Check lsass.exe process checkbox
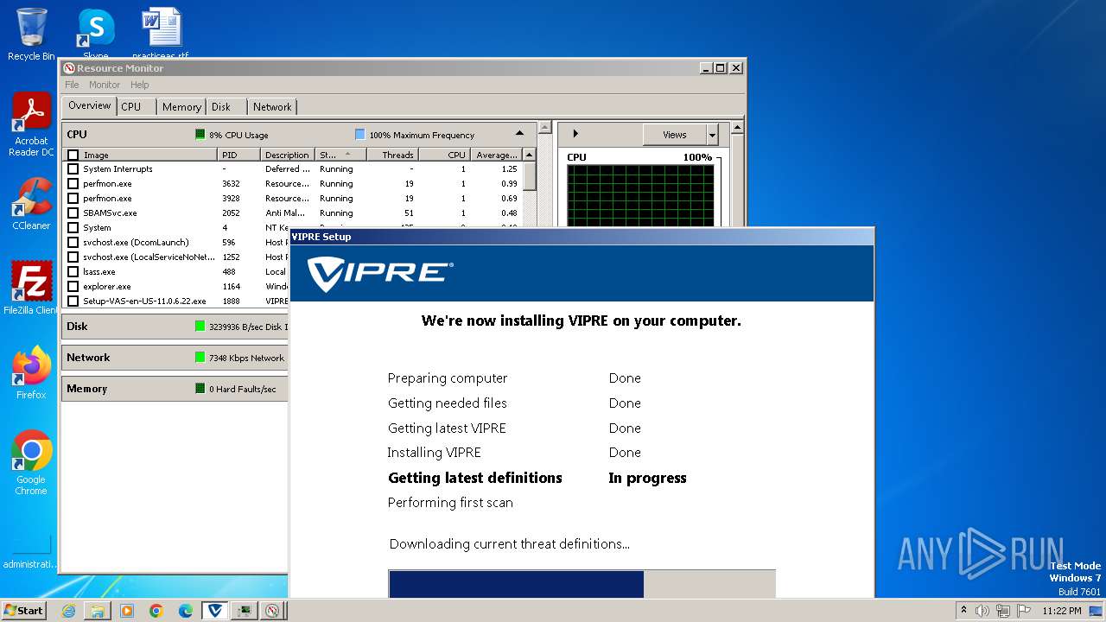Viewport: 1106px width, 622px height. click(73, 272)
